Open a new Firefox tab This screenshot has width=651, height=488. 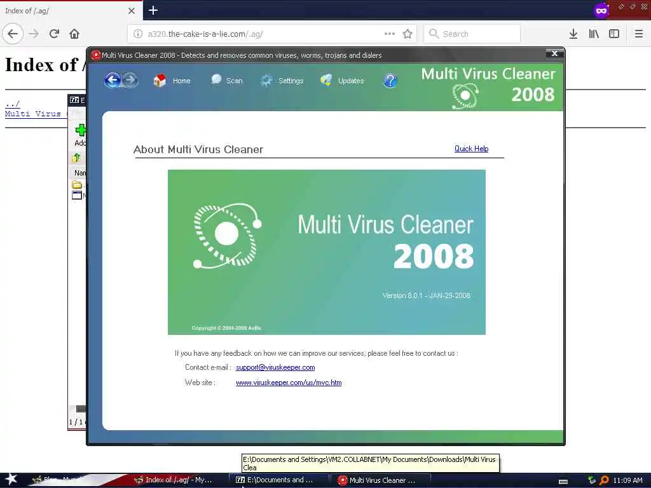pyautogui.click(x=153, y=10)
